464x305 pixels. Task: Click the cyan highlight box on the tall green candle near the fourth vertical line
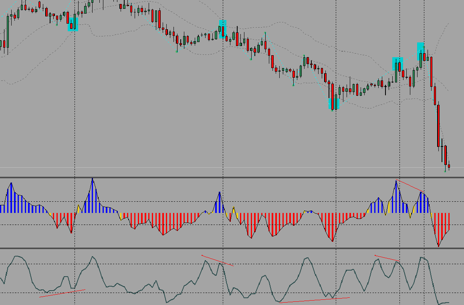coord(397,64)
